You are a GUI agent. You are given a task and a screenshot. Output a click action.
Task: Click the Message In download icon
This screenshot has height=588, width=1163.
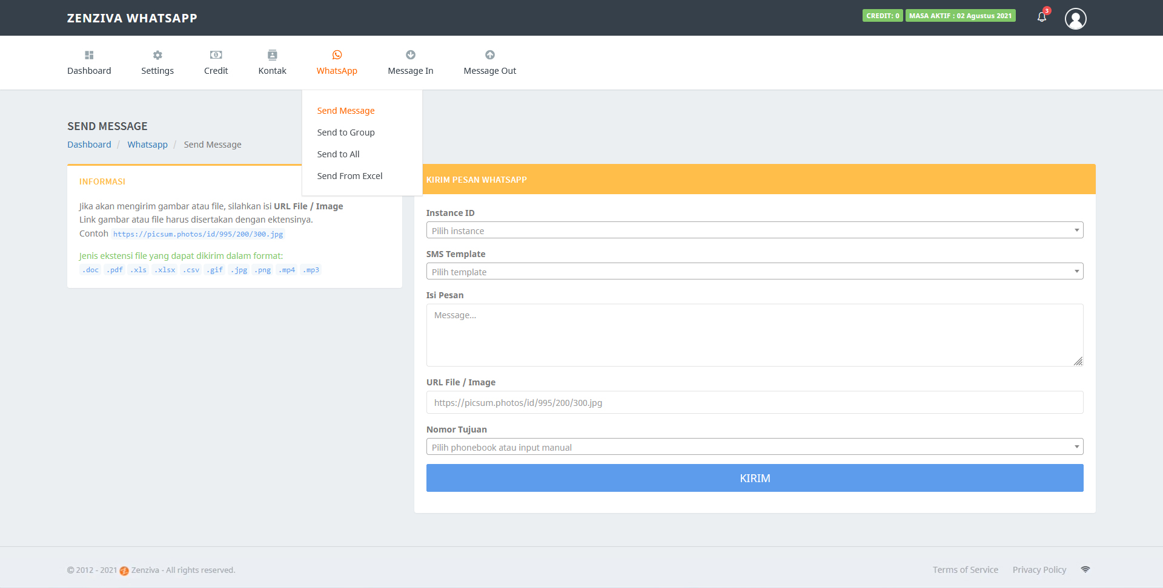tap(411, 55)
